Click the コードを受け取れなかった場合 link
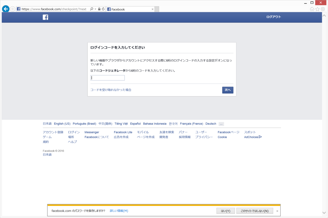Image resolution: width=328 pixels, height=218 pixels. 111,90
